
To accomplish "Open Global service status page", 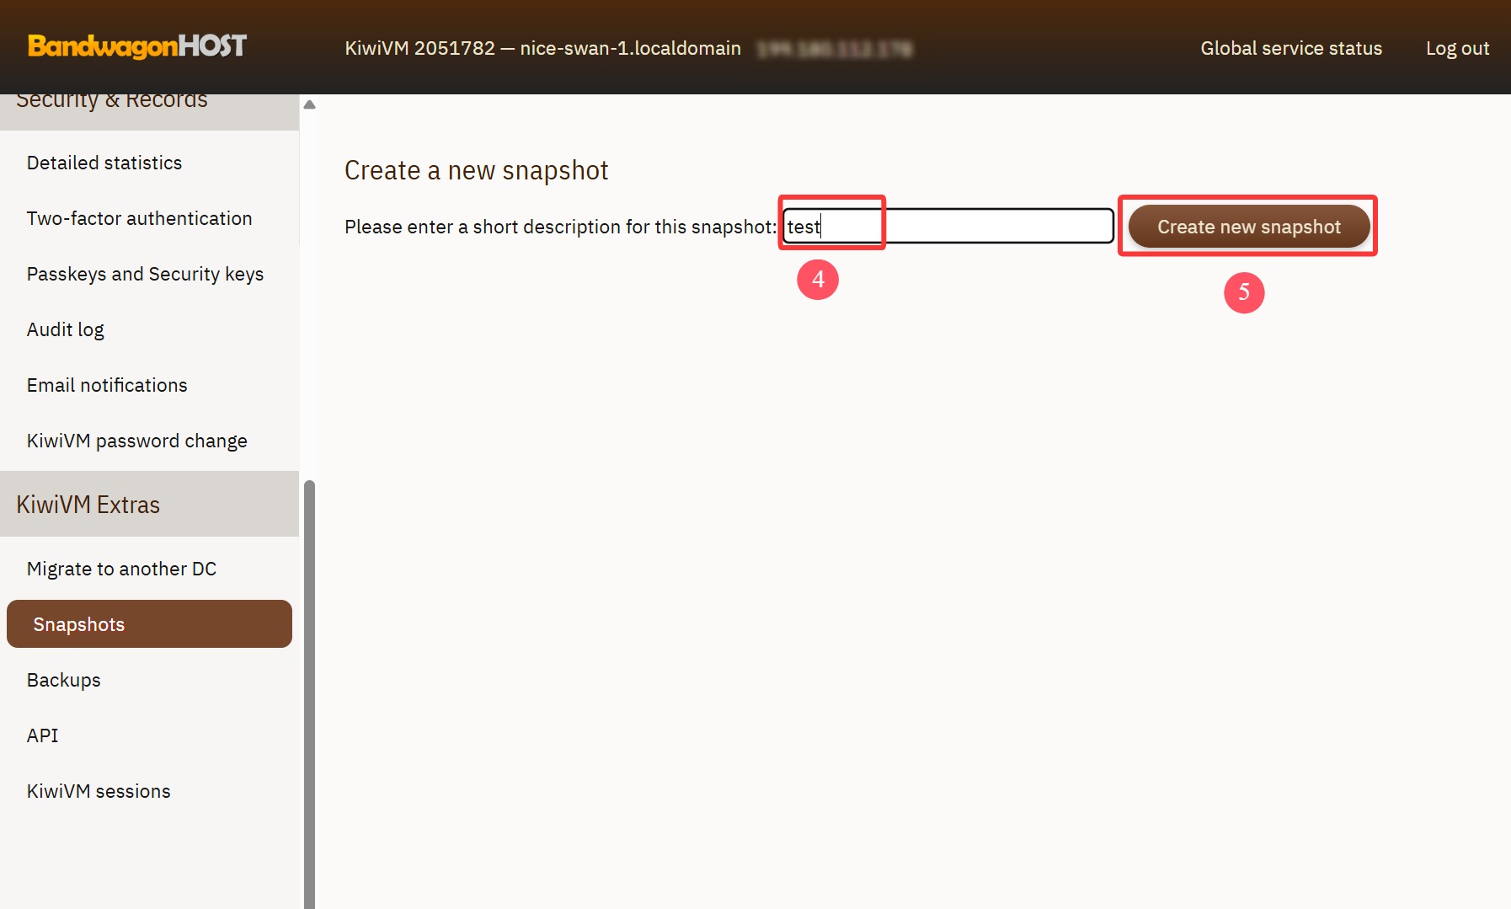I will (x=1290, y=48).
